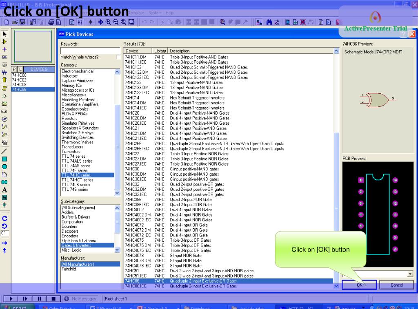
Task: Click the Pan center-at-cursor icon
Action: tap(100, 22)
